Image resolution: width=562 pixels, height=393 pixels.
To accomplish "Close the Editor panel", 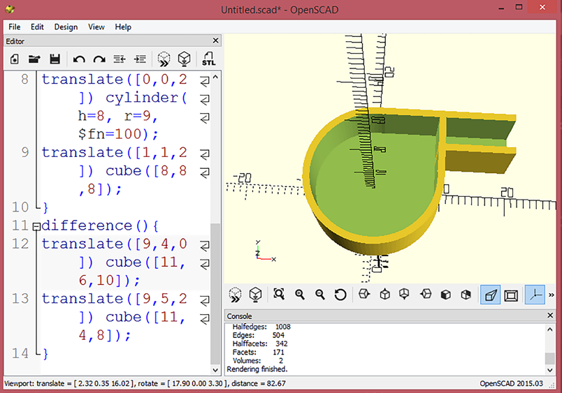I will [215, 40].
